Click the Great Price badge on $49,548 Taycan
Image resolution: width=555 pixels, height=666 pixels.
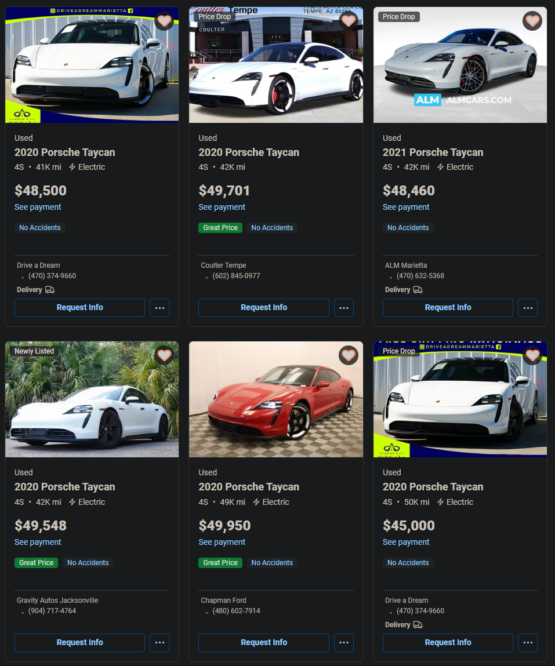(x=36, y=563)
